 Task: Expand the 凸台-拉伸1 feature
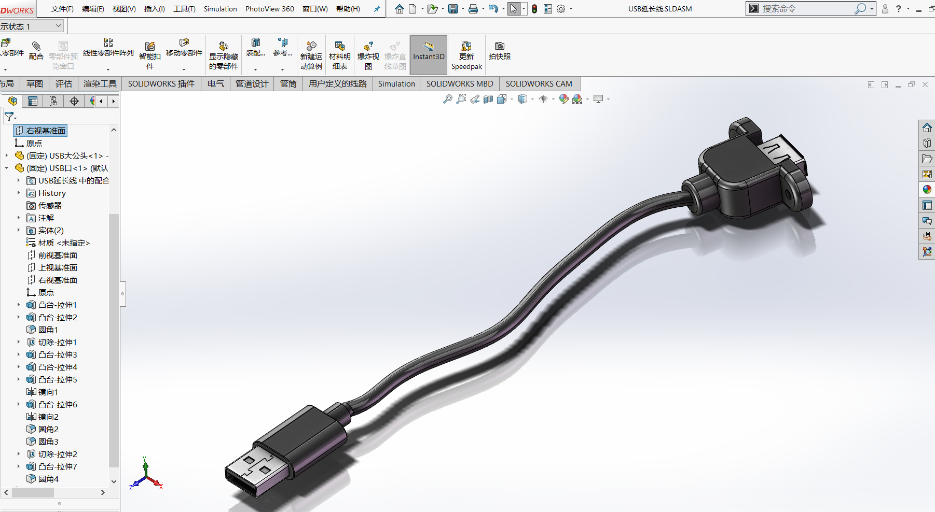click(x=18, y=305)
